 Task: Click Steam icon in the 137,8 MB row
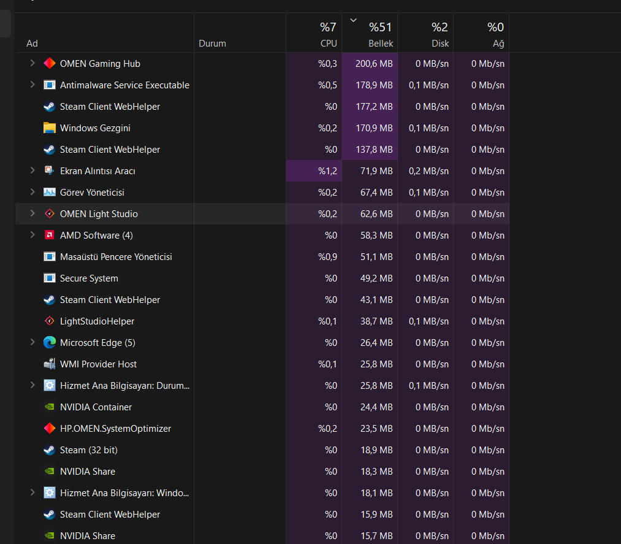point(50,150)
